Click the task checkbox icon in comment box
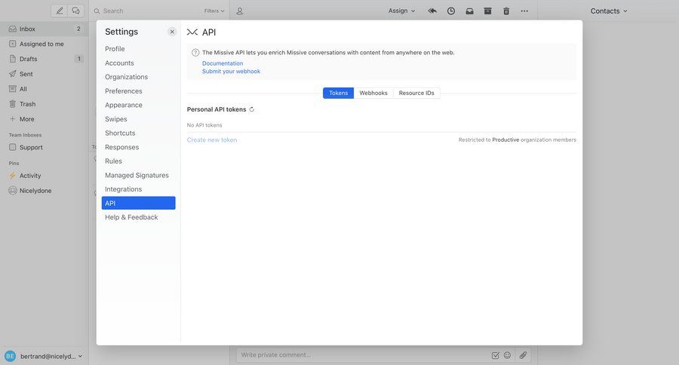This screenshot has height=365, width=679. pos(496,355)
